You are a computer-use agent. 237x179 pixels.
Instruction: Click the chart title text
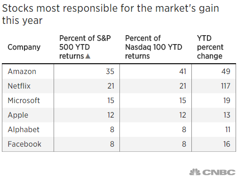[x=111, y=14]
